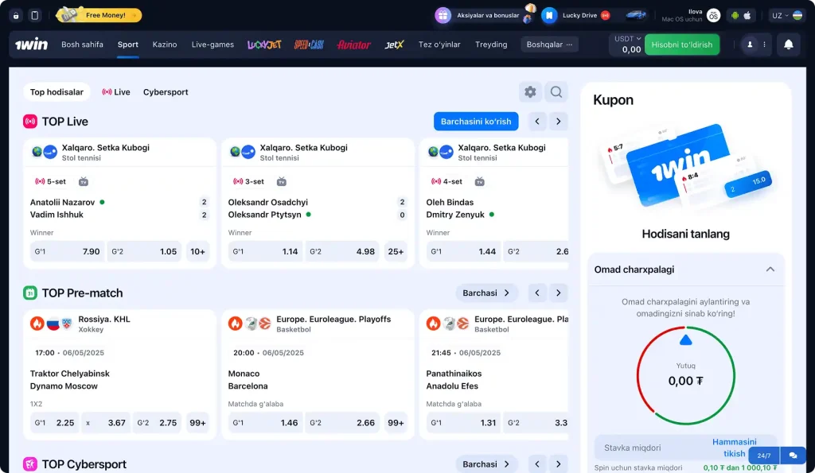The width and height of the screenshot is (815, 473).
Task: Bet G'2 4.98 on Oleksandr Ptytsyn
Action: coord(342,251)
